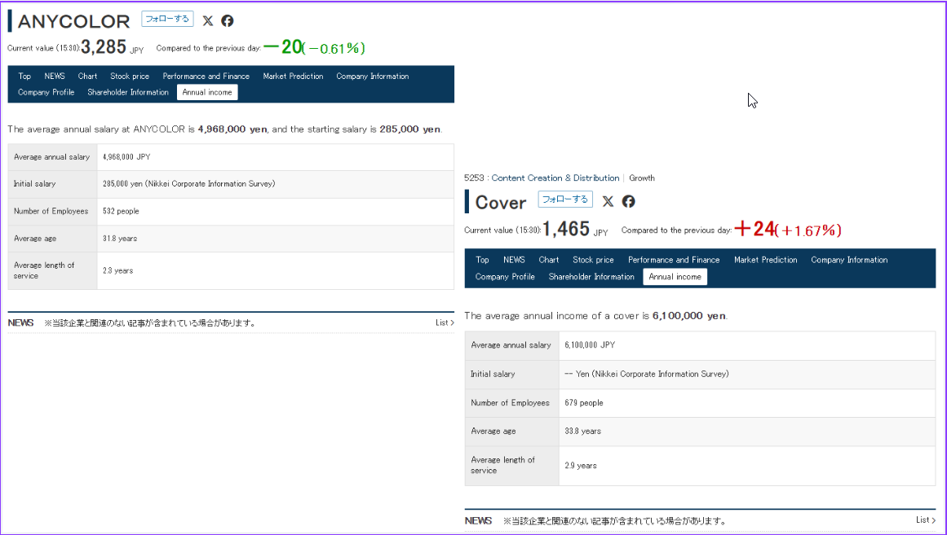Follow ANYCOLOR with the フォローする button
947x535 pixels.
pyautogui.click(x=167, y=19)
